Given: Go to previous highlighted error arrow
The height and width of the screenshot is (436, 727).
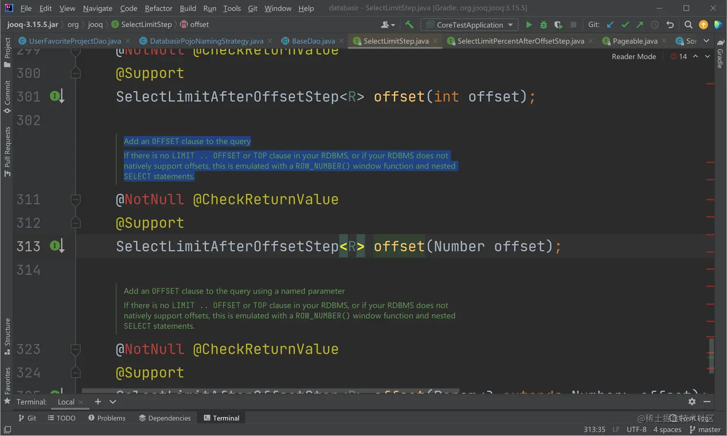Looking at the screenshot, I should [695, 56].
